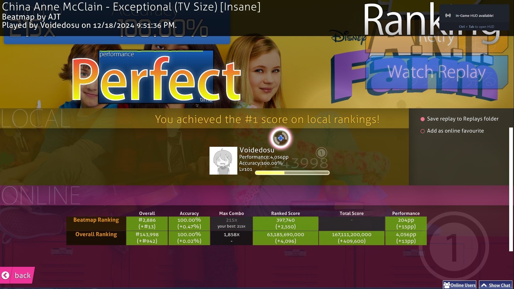This screenshot has height=289, width=514.
Task: Click the rank #1 circle badge beside Voidedosu
Action: (x=321, y=153)
